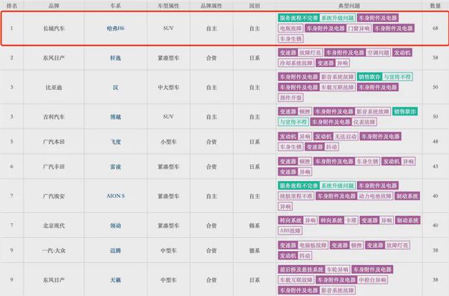Click the 吉利汽车 brand cell
This screenshot has height=296, width=449.
pyautogui.click(x=54, y=116)
